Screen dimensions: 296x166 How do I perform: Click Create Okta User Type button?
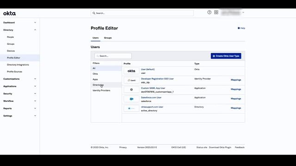[226, 56]
